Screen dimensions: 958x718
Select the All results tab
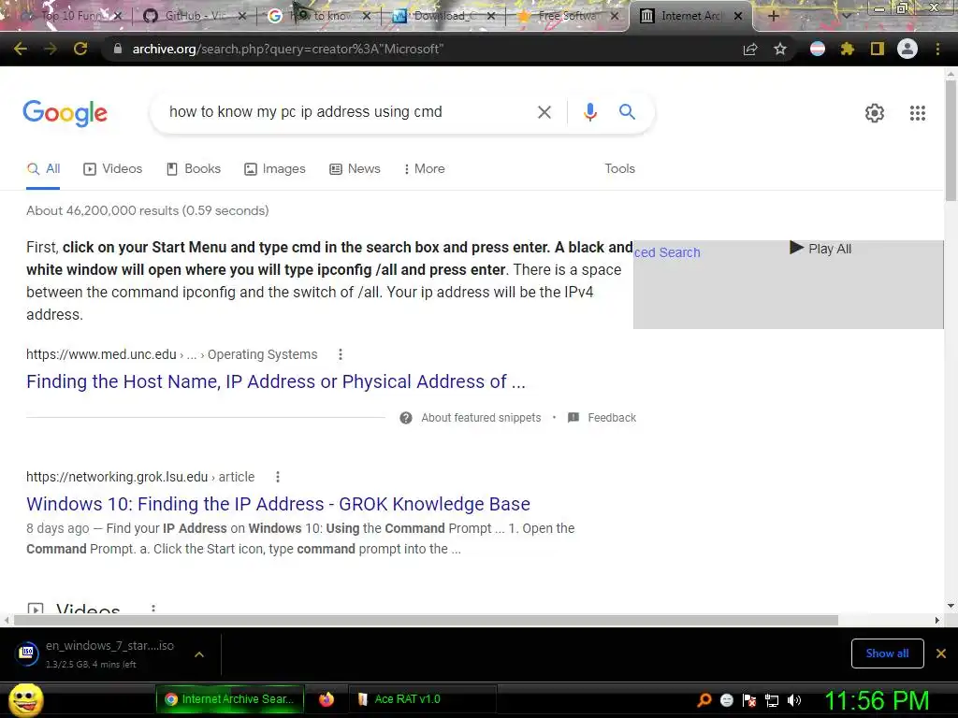click(x=43, y=169)
